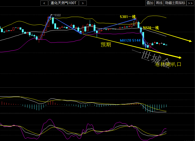
Task: Click the 5220一线 level label
Action: 151,28
